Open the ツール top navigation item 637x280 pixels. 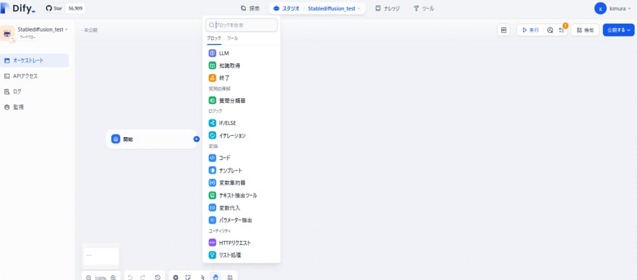pyautogui.click(x=424, y=8)
